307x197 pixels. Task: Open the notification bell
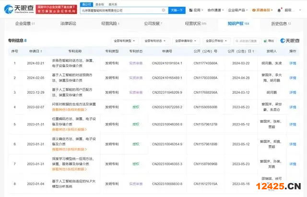tap(279, 10)
